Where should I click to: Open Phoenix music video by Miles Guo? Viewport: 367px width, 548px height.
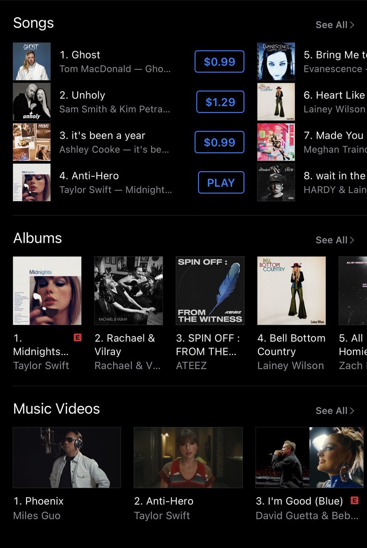(67, 458)
